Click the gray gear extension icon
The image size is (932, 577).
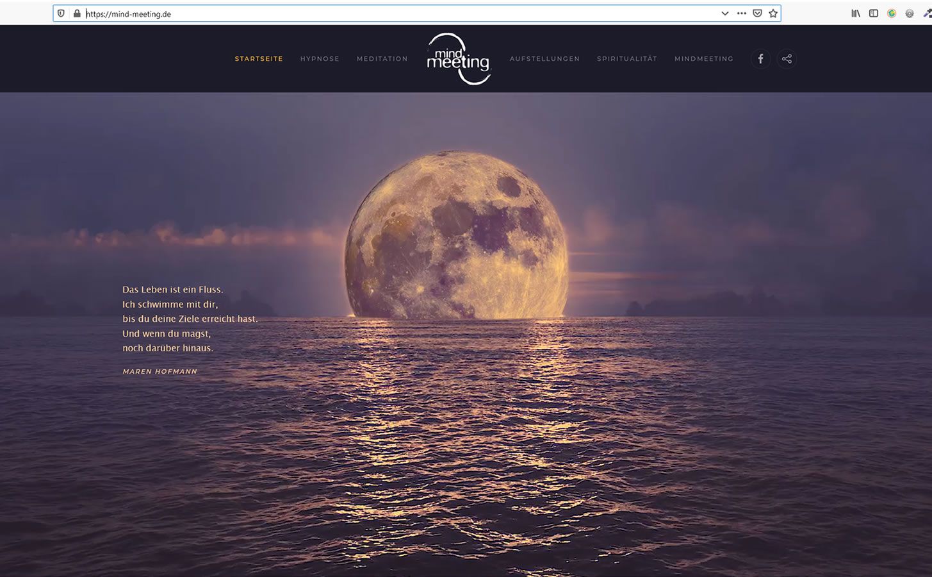point(910,13)
